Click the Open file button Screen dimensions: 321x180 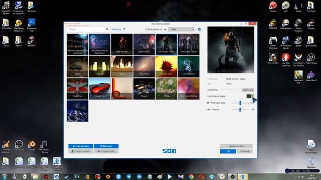[x=81, y=151]
